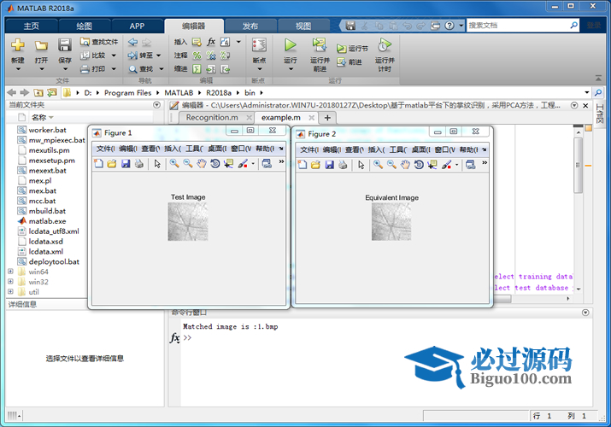611x427 pixels.
Task: Expand the win32 folder
Action: [x=10, y=282]
